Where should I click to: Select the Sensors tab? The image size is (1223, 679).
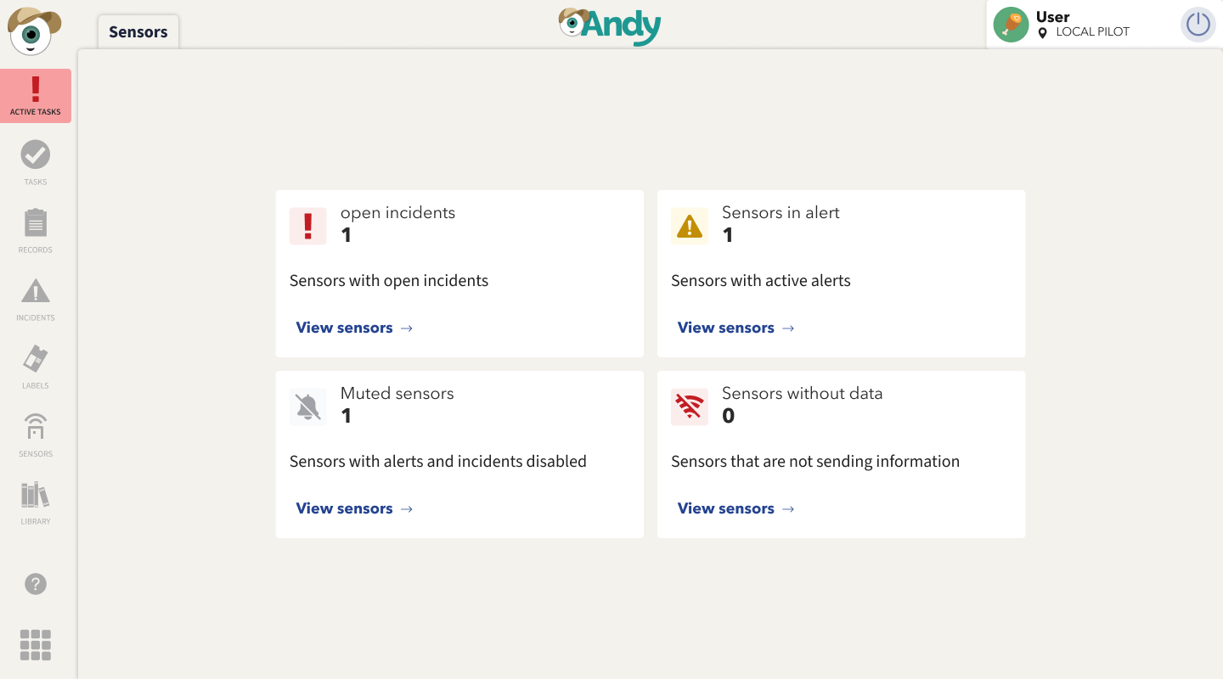coord(138,32)
